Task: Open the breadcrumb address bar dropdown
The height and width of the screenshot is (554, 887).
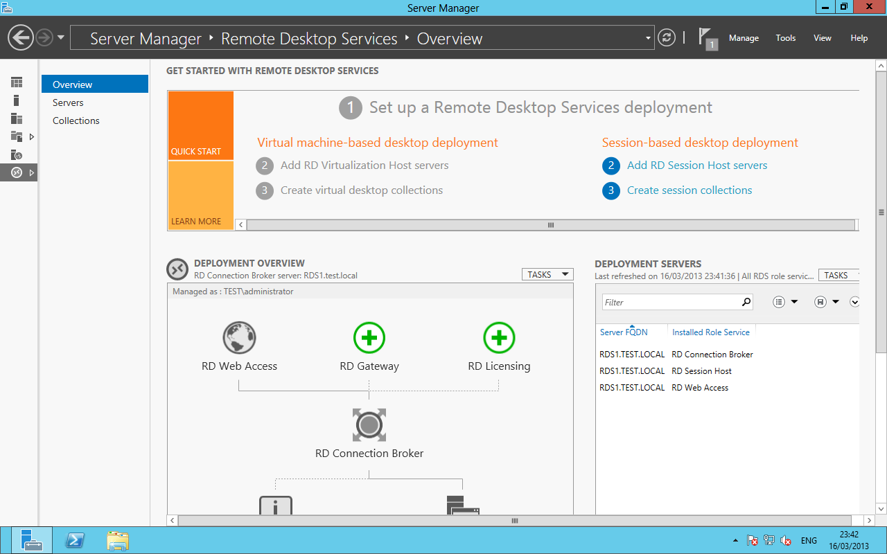Action: pos(649,38)
